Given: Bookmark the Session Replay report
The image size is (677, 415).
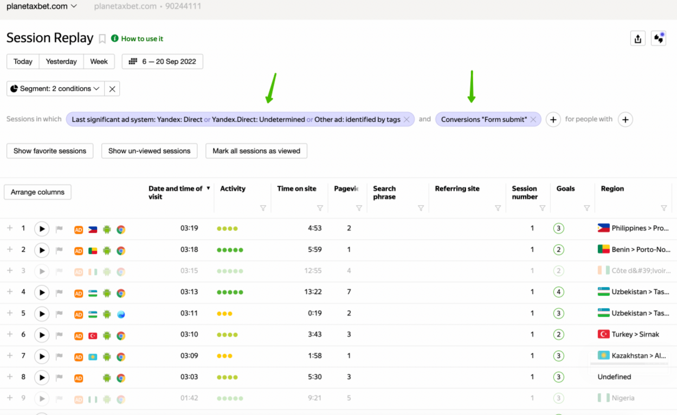Looking at the screenshot, I should [x=102, y=39].
